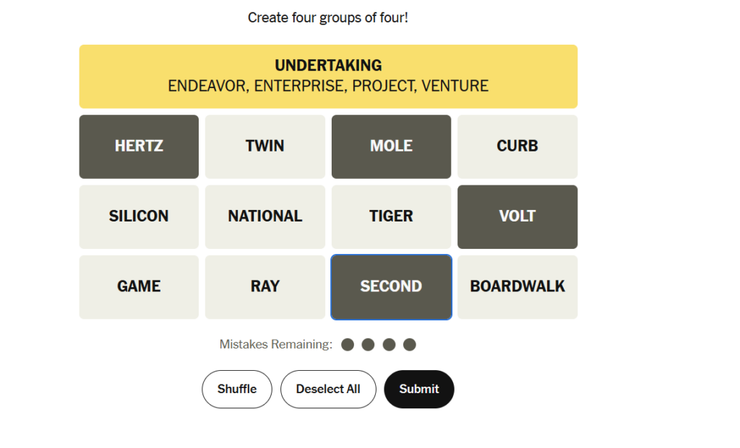
Task: Select the RAY word tile
Action: tap(264, 286)
